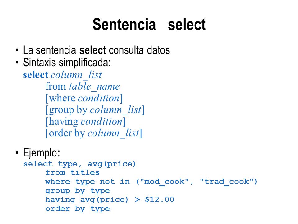Screen dimensions: 298x224
Task: Click the "[group by column_list]" syntax line
Action: tap(95, 110)
